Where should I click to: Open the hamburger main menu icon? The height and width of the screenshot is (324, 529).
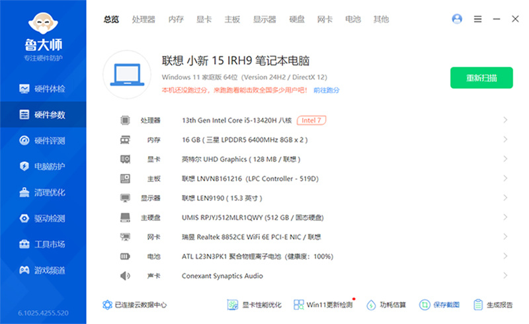tap(477, 19)
